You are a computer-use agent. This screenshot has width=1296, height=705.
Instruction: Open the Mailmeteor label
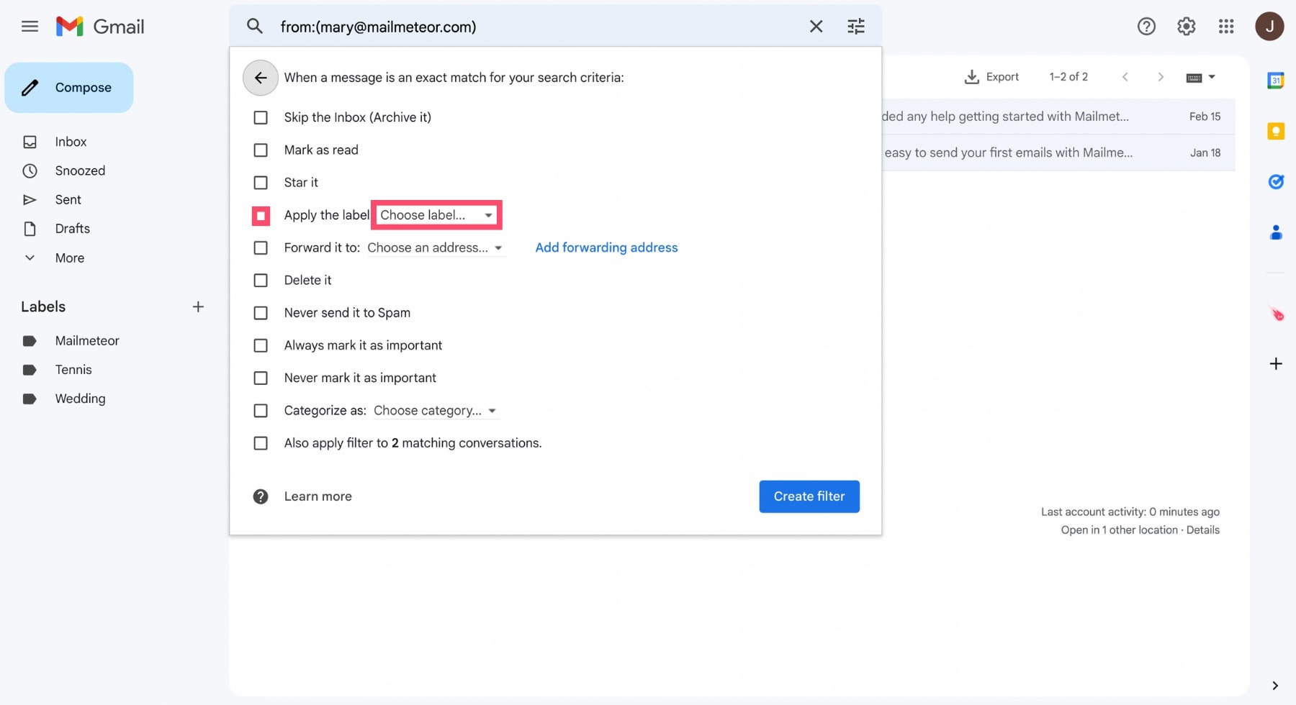tap(87, 341)
